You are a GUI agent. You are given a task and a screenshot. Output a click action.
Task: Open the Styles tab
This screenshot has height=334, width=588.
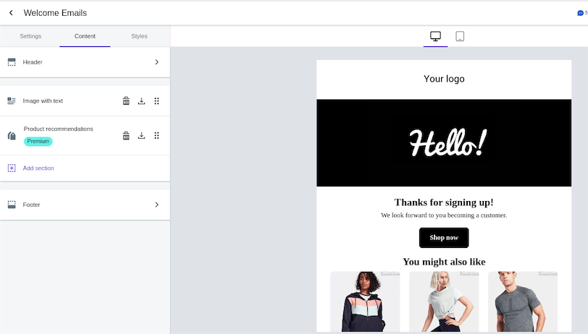click(139, 36)
